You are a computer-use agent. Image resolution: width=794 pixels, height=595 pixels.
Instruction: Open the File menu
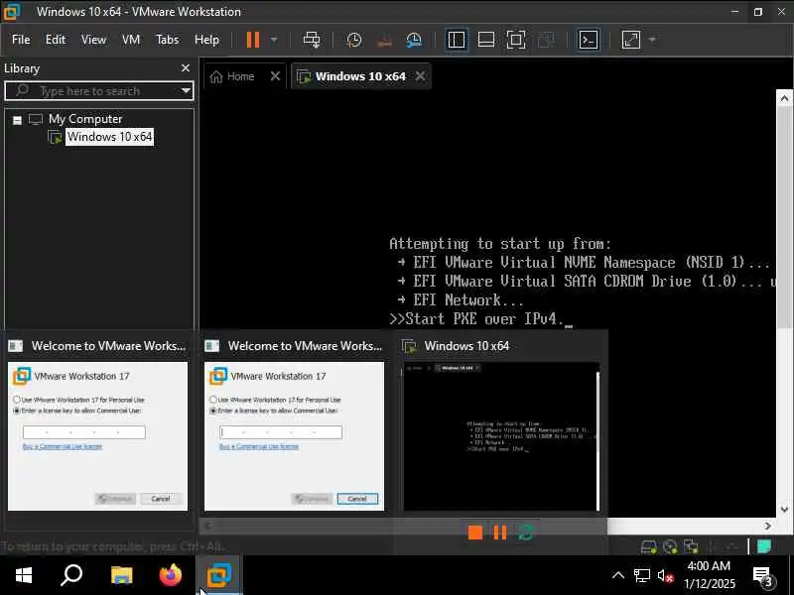[x=21, y=40]
